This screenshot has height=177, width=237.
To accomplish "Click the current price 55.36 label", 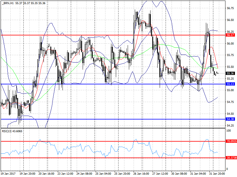I will click(x=230, y=73).
